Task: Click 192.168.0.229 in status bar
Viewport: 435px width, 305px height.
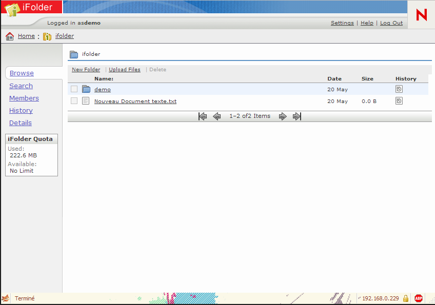Action: pos(380,298)
